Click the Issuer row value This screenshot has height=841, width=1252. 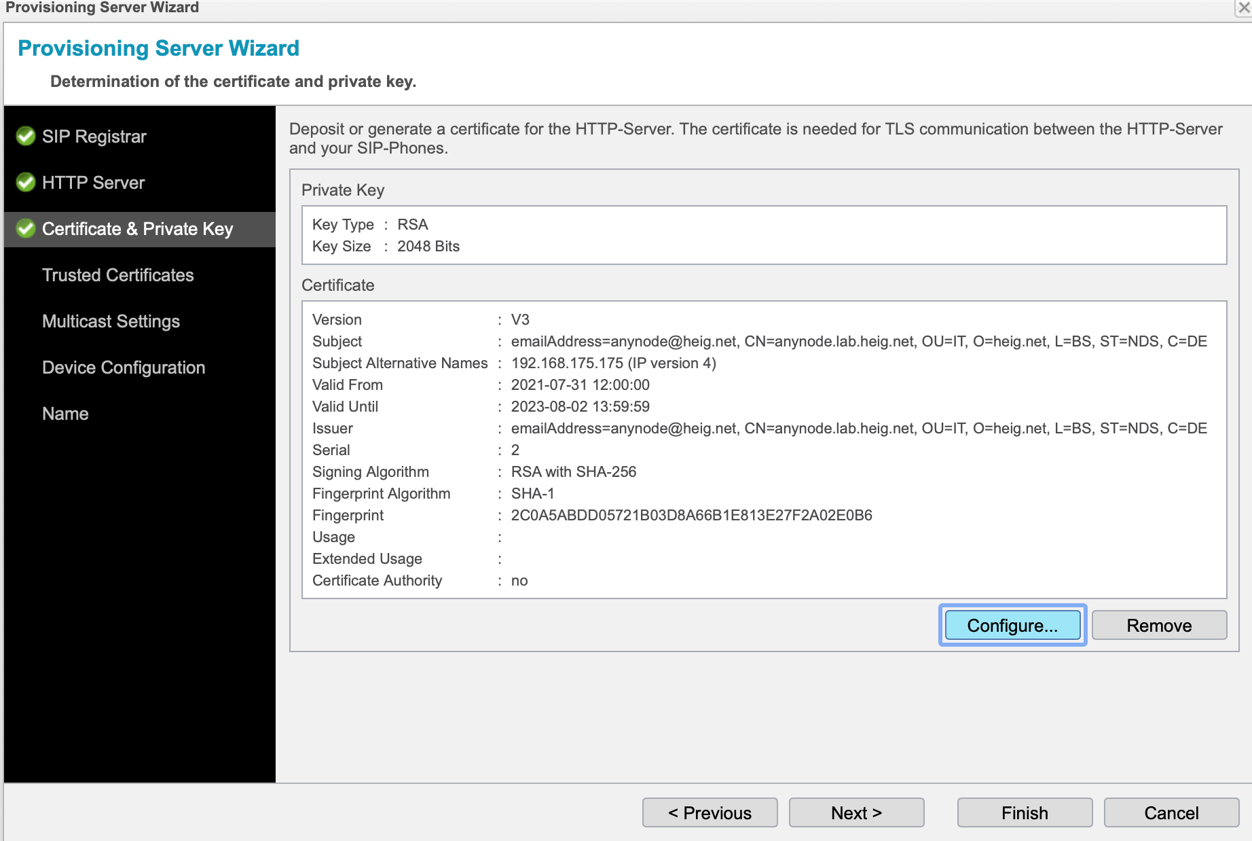coord(859,428)
